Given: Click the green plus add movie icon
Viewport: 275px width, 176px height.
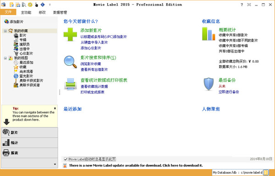Looking at the screenshot, I should [70, 34].
